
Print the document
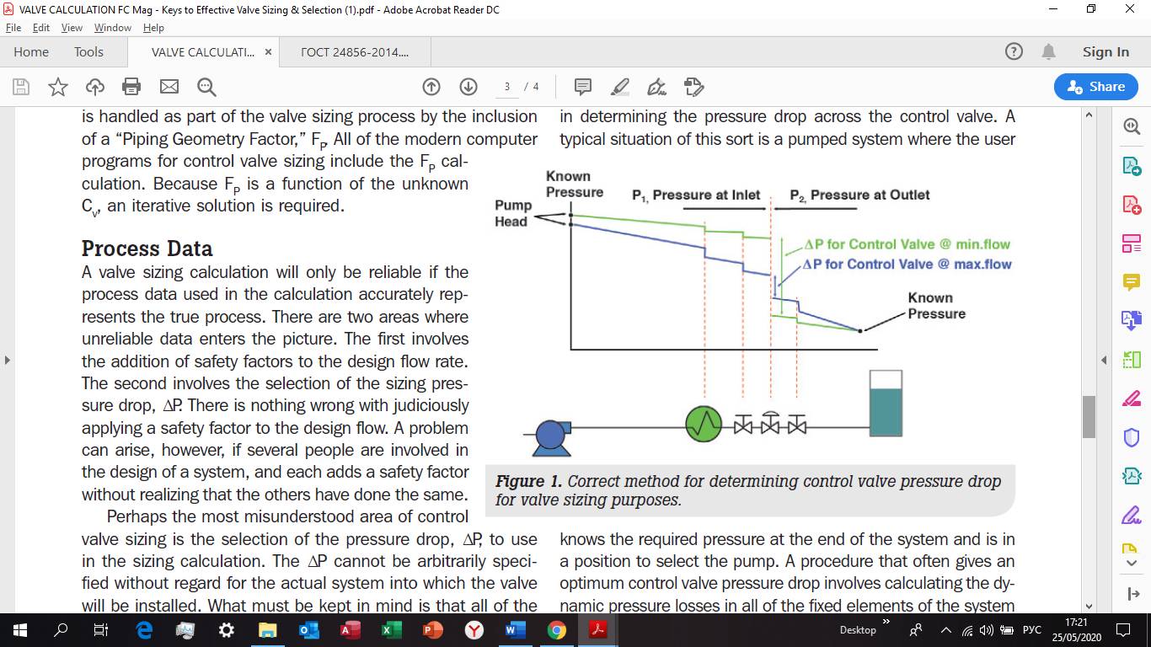point(131,87)
